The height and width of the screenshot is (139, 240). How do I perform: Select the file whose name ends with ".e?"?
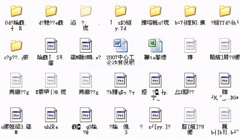(x=86, y=45)
